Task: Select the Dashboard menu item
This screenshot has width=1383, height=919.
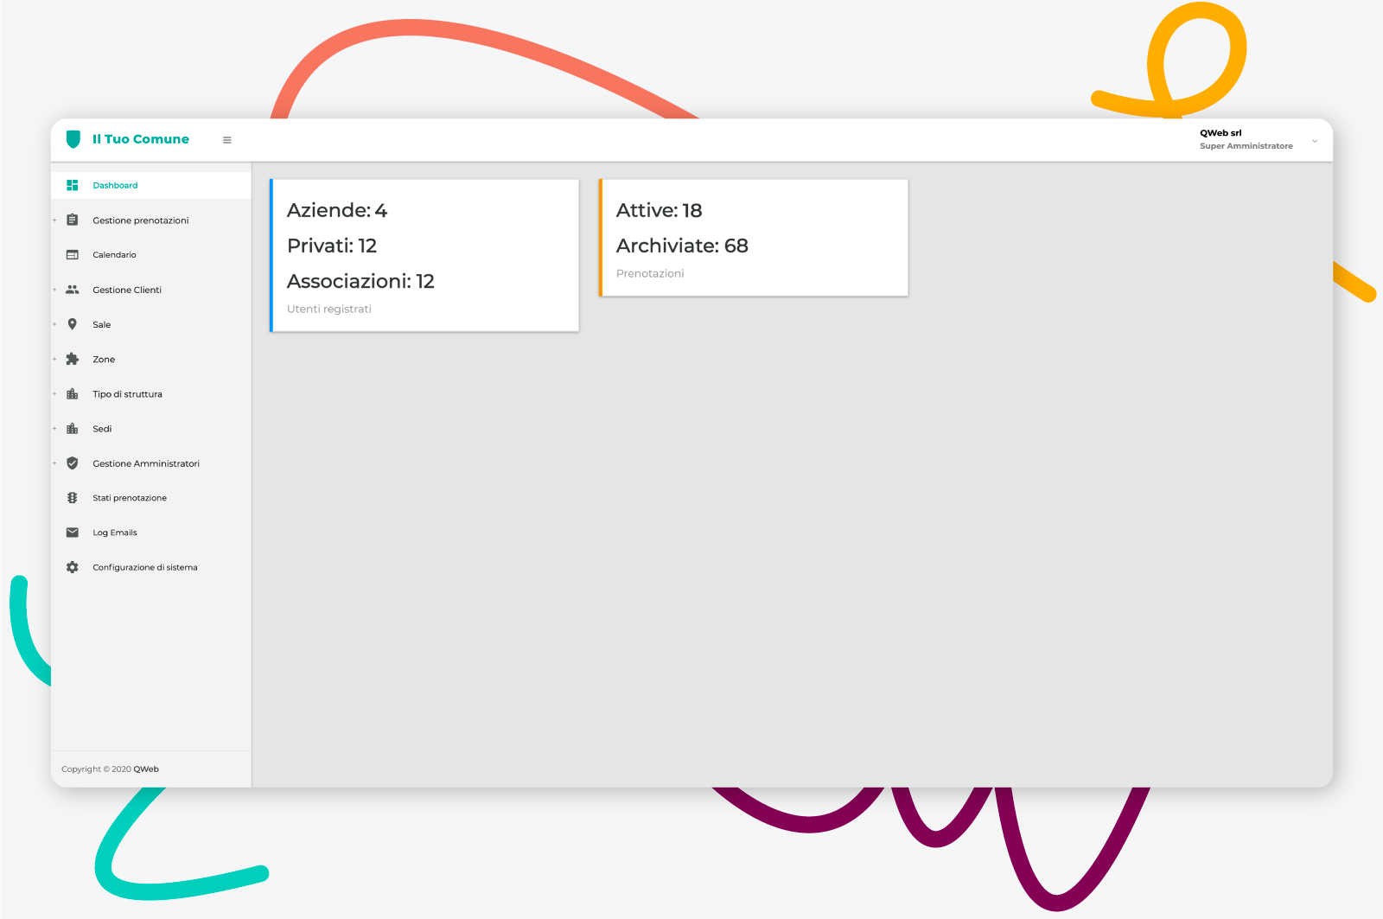Action: [115, 186]
